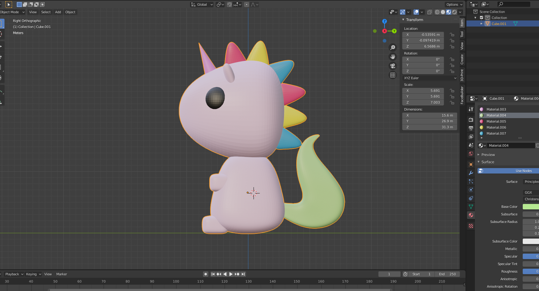Open the Global transform orientation dropdown
Image resolution: width=539 pixels, height=291 pixels.
pyautogui.click(x=202, y=5)
